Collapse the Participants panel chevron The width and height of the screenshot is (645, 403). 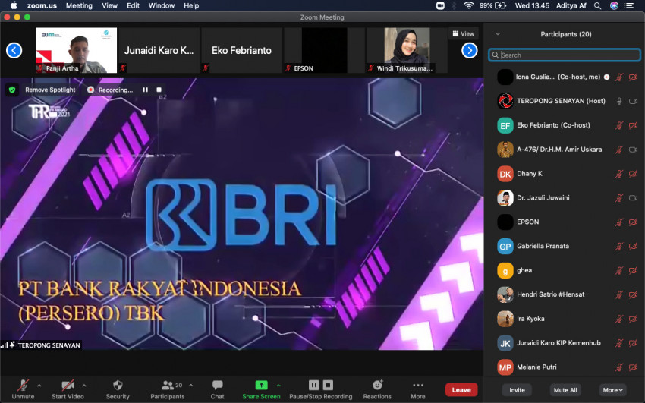point(497,34)
